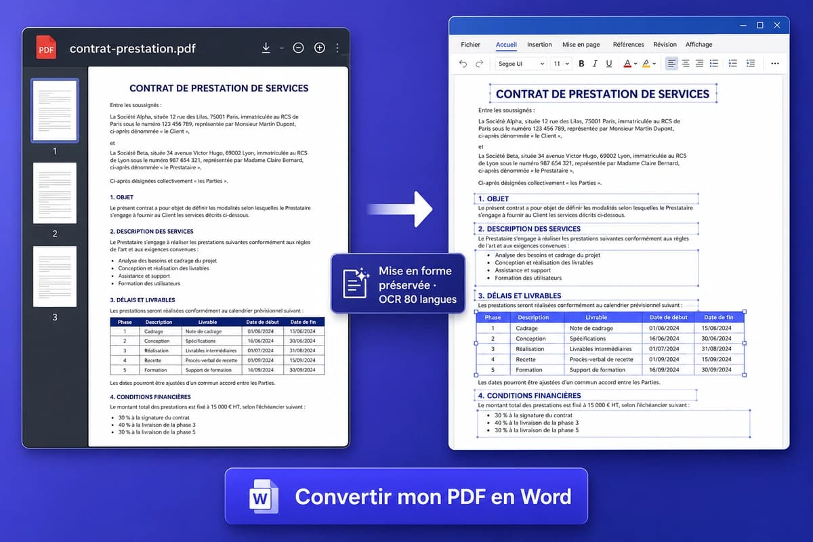Click 'Formation des utilisateurs' bullet in PDF viewer
The width and height of the screenshot is (813, 542).
pyautogui.click(x=150, y=283)
